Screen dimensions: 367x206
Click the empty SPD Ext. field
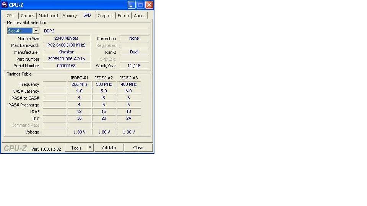click(134, 59)
